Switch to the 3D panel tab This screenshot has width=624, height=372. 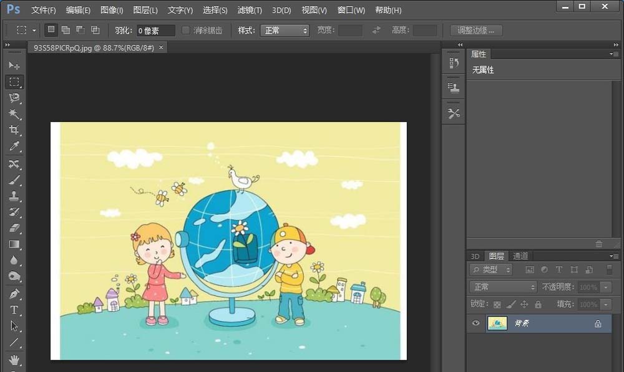[475, 256]
